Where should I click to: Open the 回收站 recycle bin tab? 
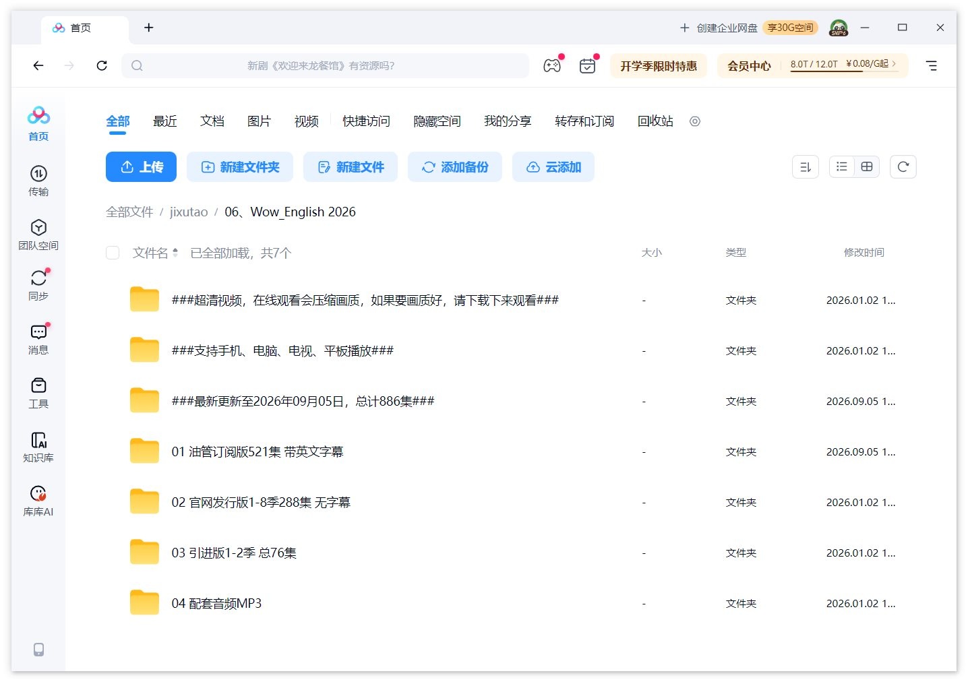tap(655, 121)
